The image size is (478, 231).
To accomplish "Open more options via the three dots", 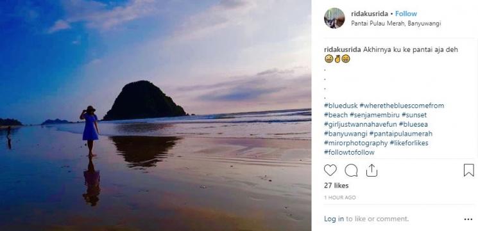I will click(x=468, y=219).
